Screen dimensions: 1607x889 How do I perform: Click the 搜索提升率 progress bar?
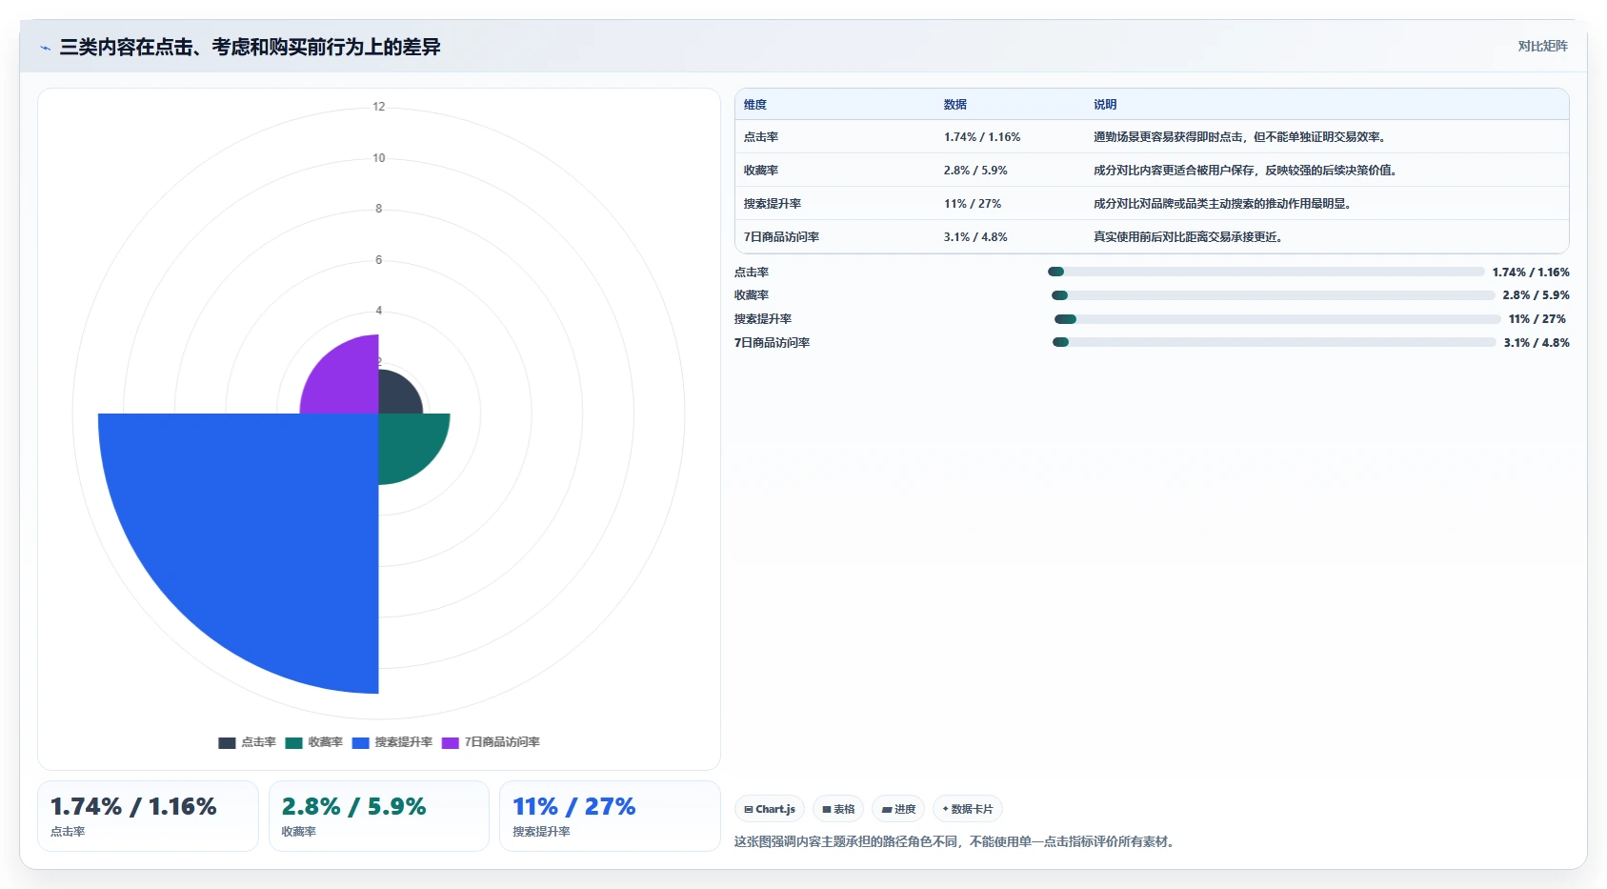(1277, 319)
